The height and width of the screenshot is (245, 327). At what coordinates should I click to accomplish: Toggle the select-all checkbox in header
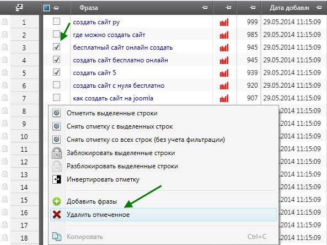click(x=46, y=8)
